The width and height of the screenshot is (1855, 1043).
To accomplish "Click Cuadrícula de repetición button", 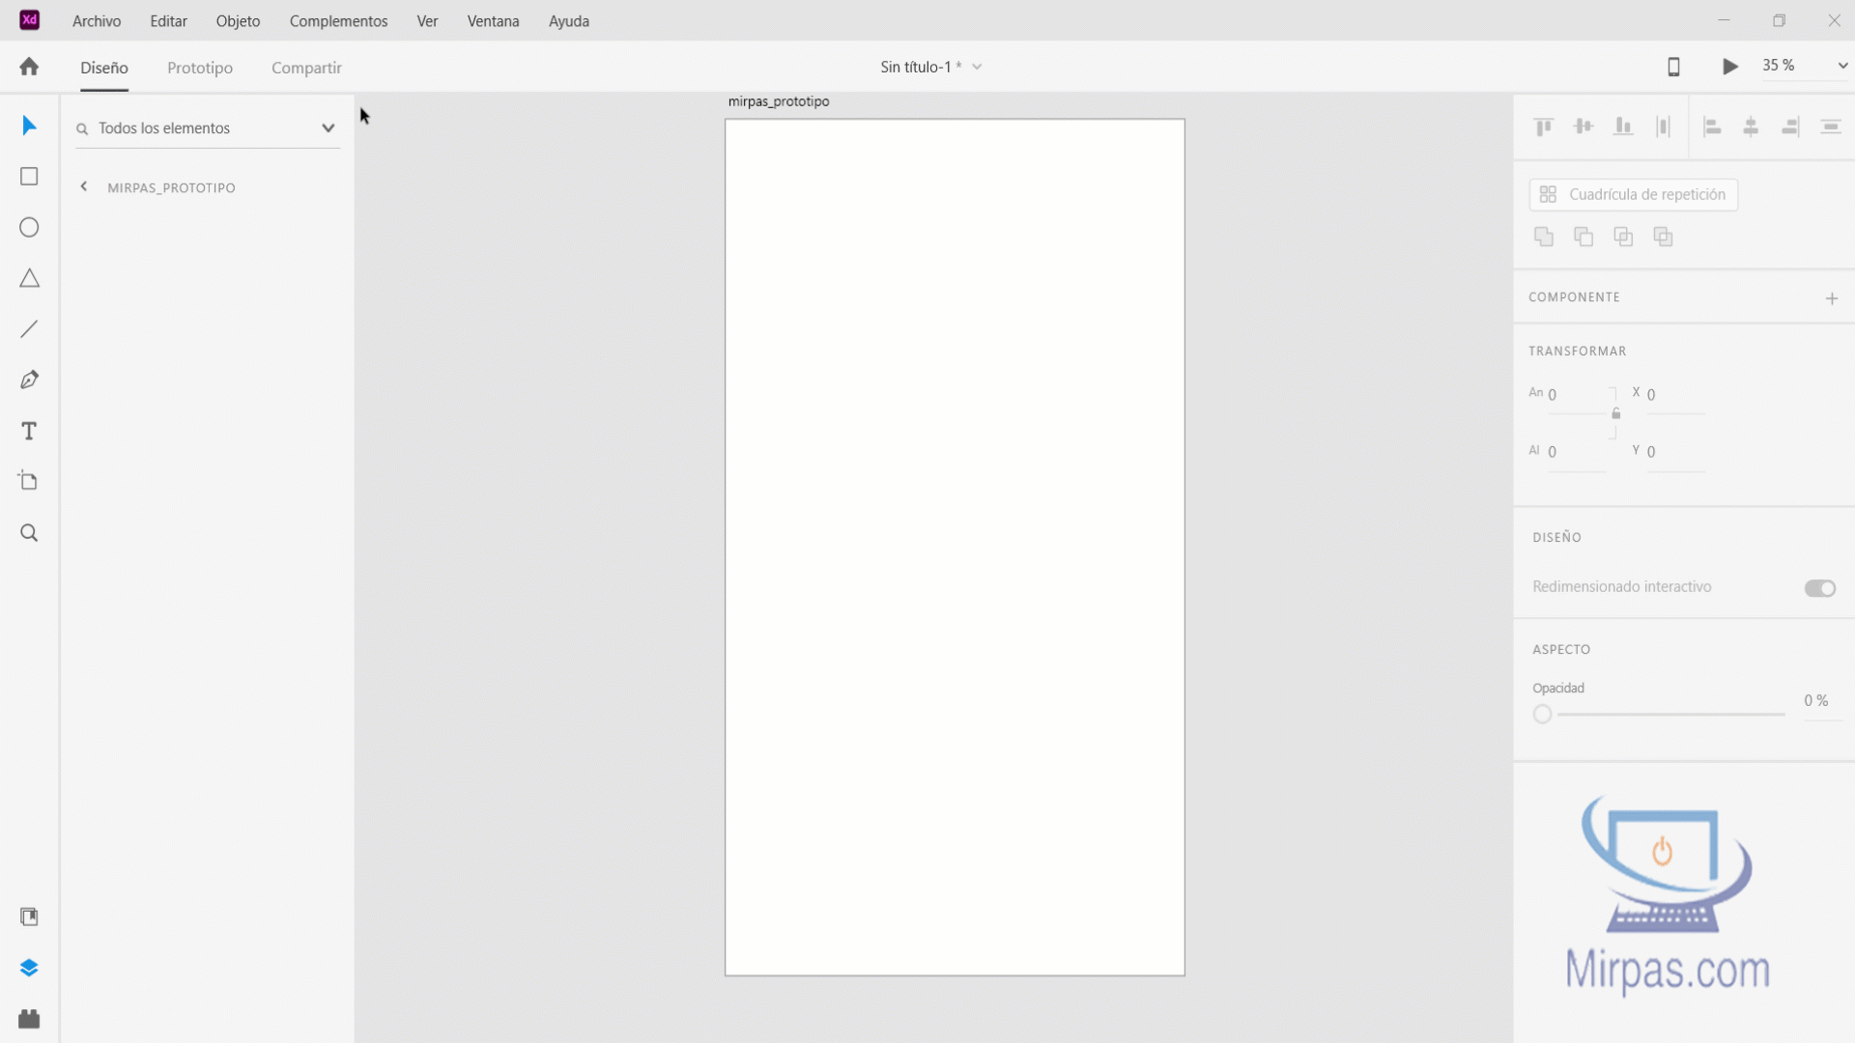I will coord(1633,195).
